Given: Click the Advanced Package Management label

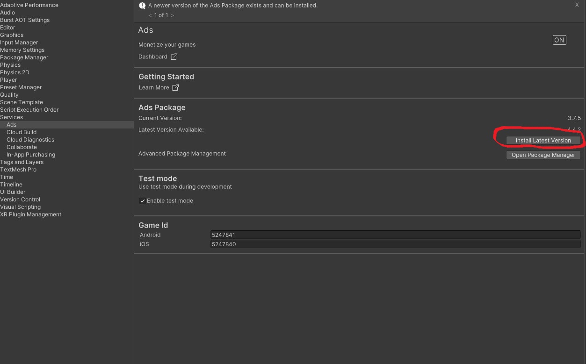Looking at the screenshot, I should [x=182, y=154].
